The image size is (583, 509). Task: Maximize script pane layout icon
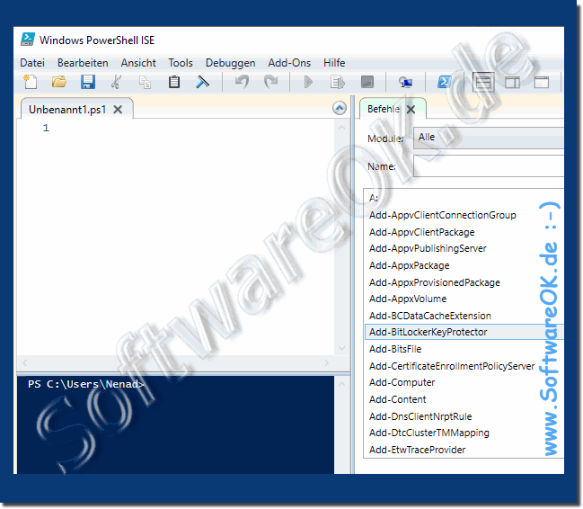(x=542, y=83)
